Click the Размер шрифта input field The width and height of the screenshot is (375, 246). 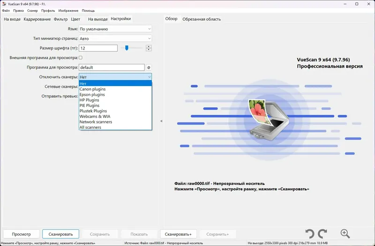98,48
